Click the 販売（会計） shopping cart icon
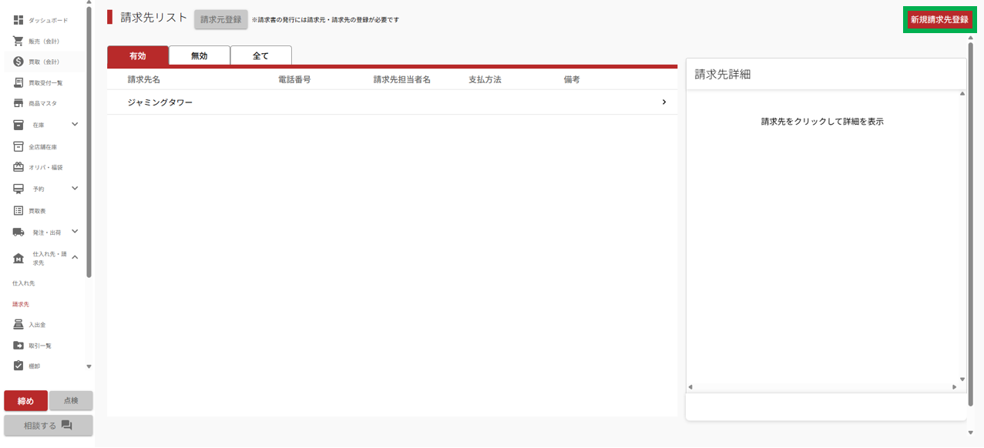The image size is (984, 448). point(18,41)
